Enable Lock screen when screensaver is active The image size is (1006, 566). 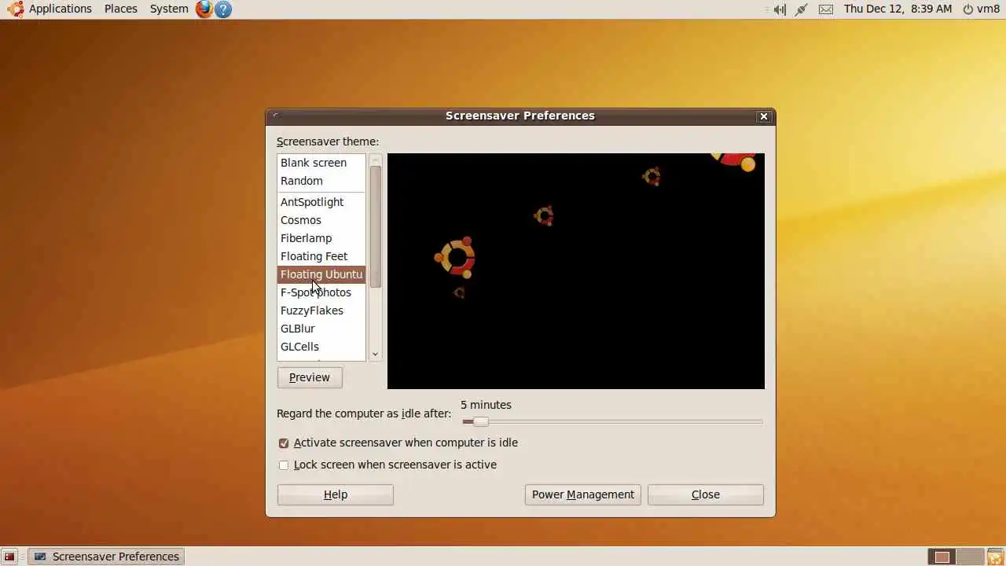(x=284, y=465)
